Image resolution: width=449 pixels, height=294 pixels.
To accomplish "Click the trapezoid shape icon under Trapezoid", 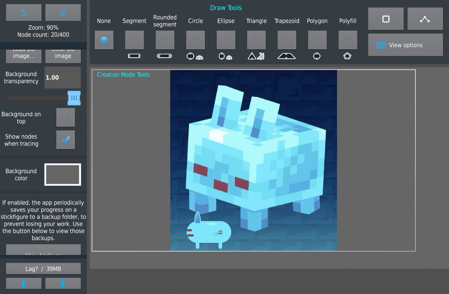I will click(x=287, y=56).
